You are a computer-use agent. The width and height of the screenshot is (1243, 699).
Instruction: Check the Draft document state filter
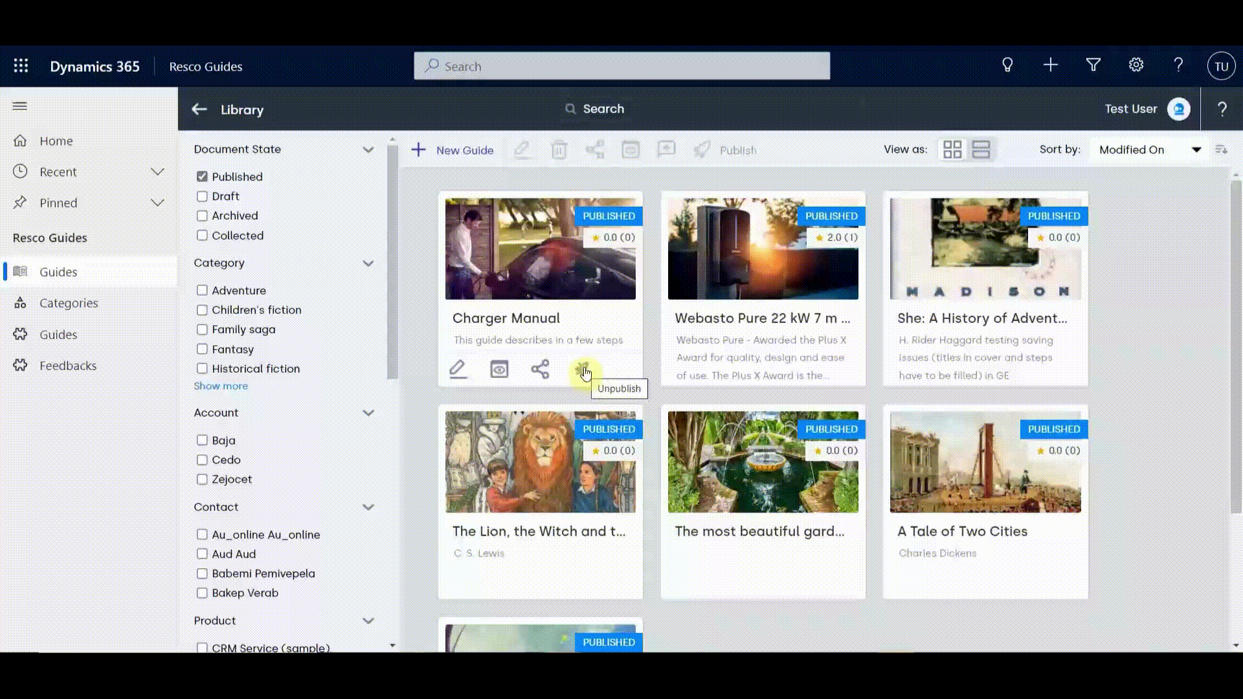click(x=202, y=196)
